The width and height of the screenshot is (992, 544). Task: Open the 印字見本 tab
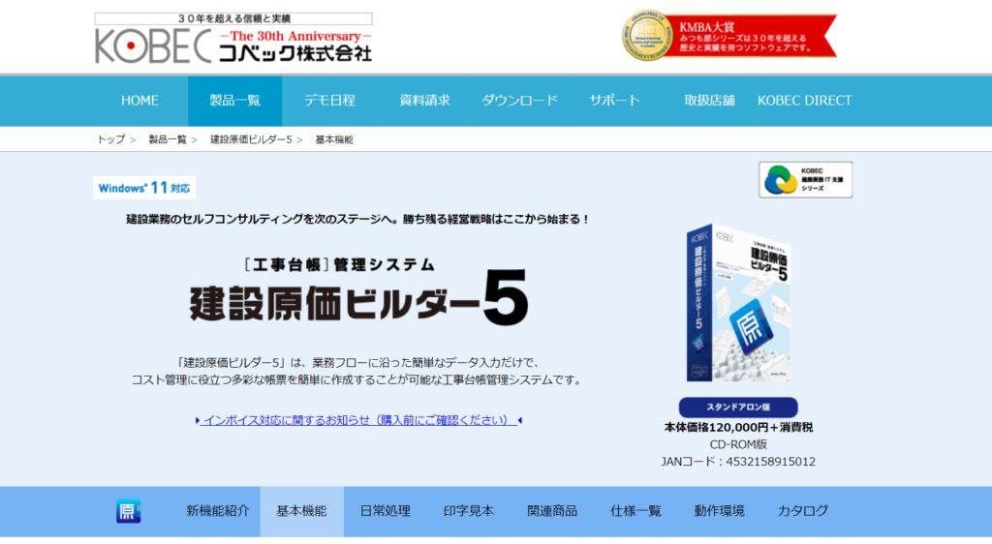click(x=469, y=511)
